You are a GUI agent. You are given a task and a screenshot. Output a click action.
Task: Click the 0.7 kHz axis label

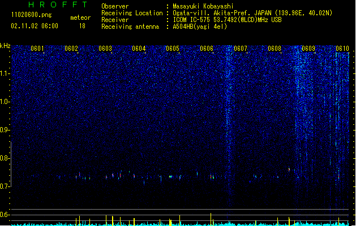coord(5,186)
